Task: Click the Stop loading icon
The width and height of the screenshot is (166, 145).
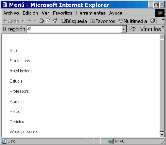Action: pyautogui.click(x=41, y=21)
